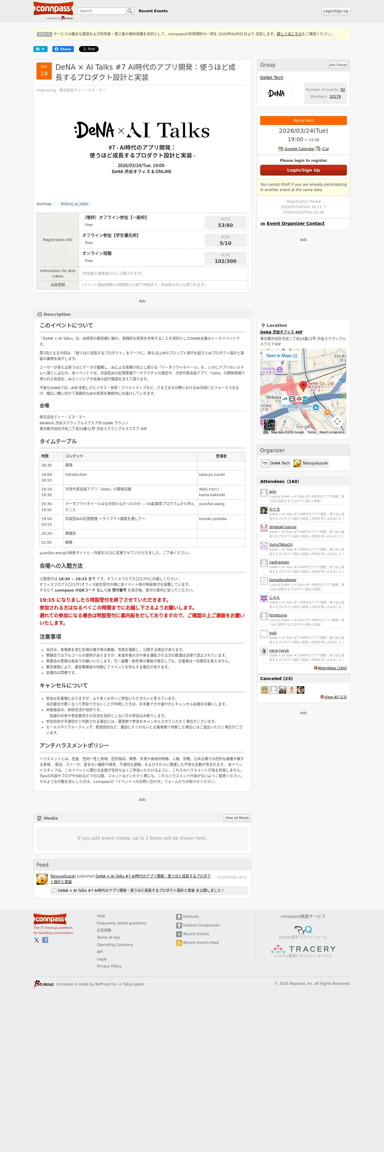Click TatsuyaSuzuki's avatar in the Feed
The width and height of the screenshot is (384, 1152).
(42, 879)
